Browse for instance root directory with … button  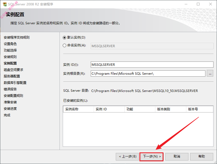click(x=210, y=73)
